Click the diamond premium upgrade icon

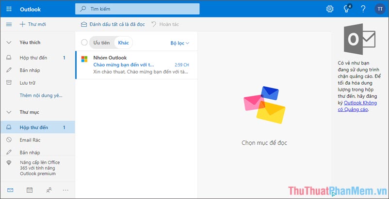click(x=9, y=163)
